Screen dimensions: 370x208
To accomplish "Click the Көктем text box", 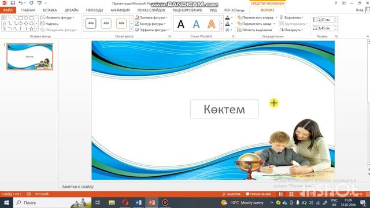I will (224, 109).
